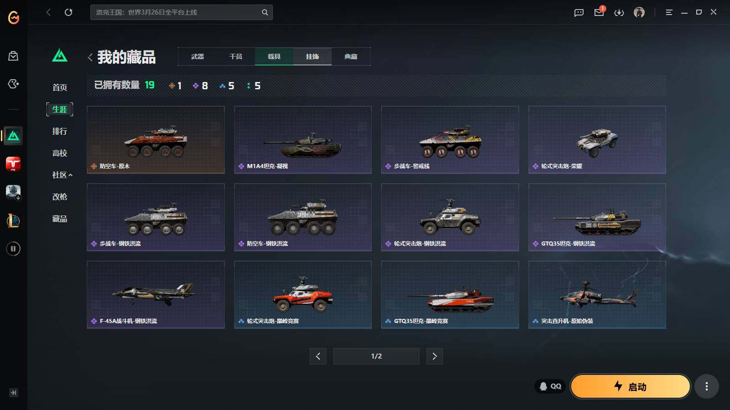Switch to the 干员 tab
Screen dimensions: 730x410
click(x=236, y=56)
